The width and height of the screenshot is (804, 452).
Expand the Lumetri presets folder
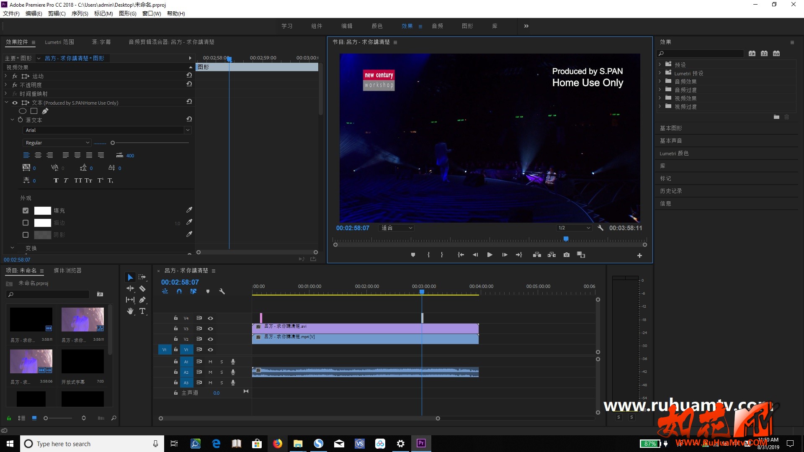[x=660, y=73]
